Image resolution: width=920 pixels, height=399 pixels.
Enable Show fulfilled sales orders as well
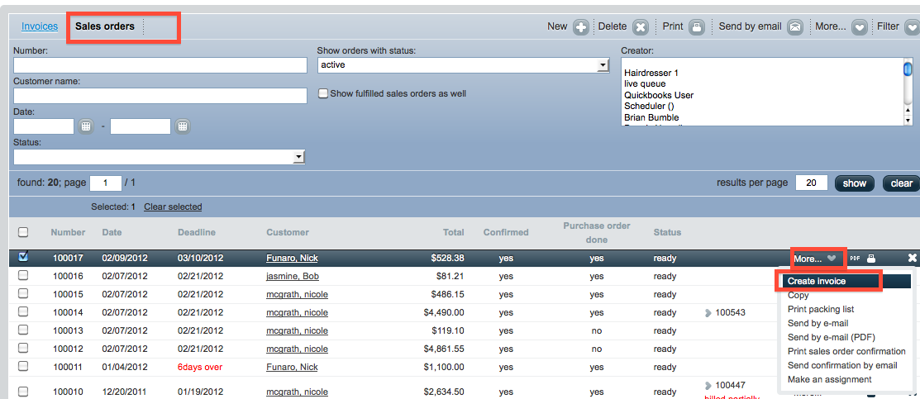click(322, 93)
